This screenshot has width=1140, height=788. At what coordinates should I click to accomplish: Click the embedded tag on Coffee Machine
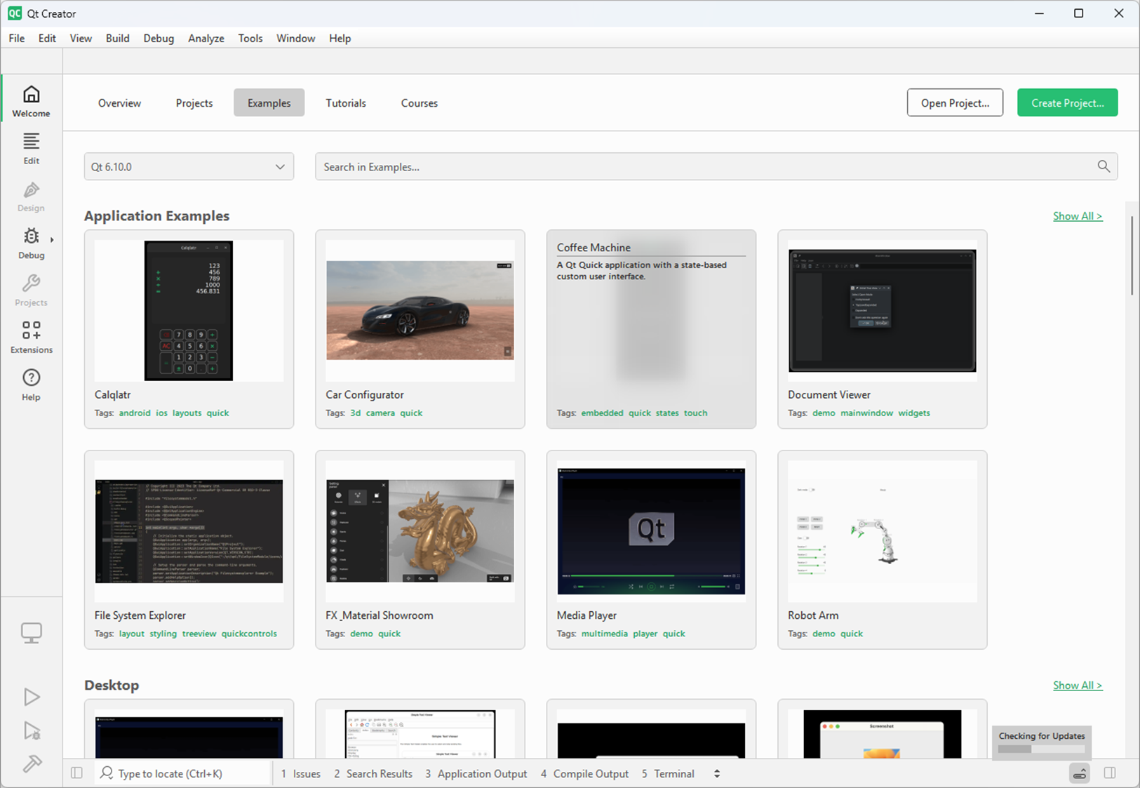pos(602,413)
